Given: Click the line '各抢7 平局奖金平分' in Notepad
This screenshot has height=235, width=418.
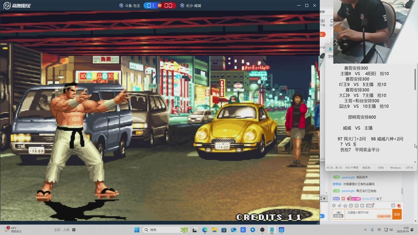Looking at the screenshot, I should click(359, 150).
